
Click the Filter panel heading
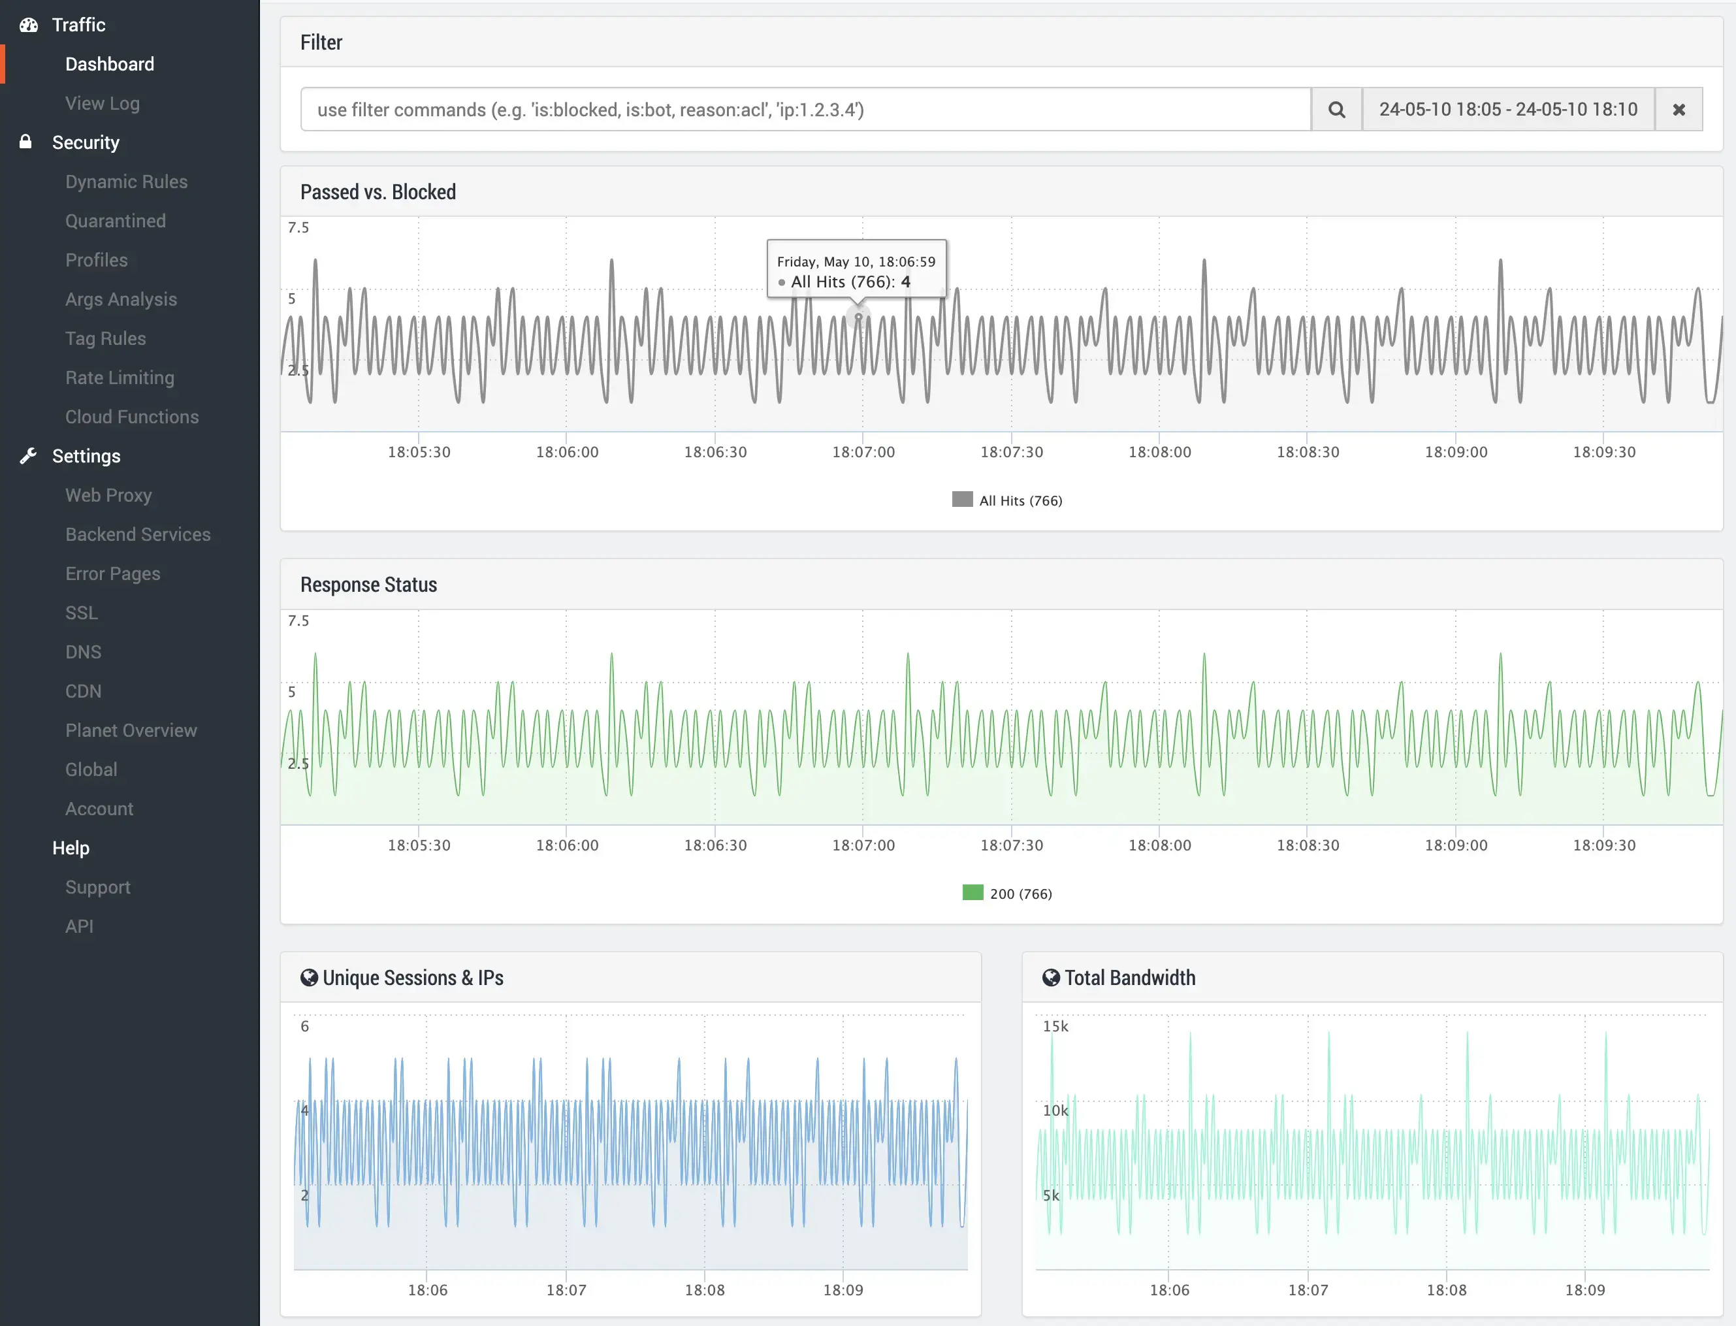pos(321,42)
